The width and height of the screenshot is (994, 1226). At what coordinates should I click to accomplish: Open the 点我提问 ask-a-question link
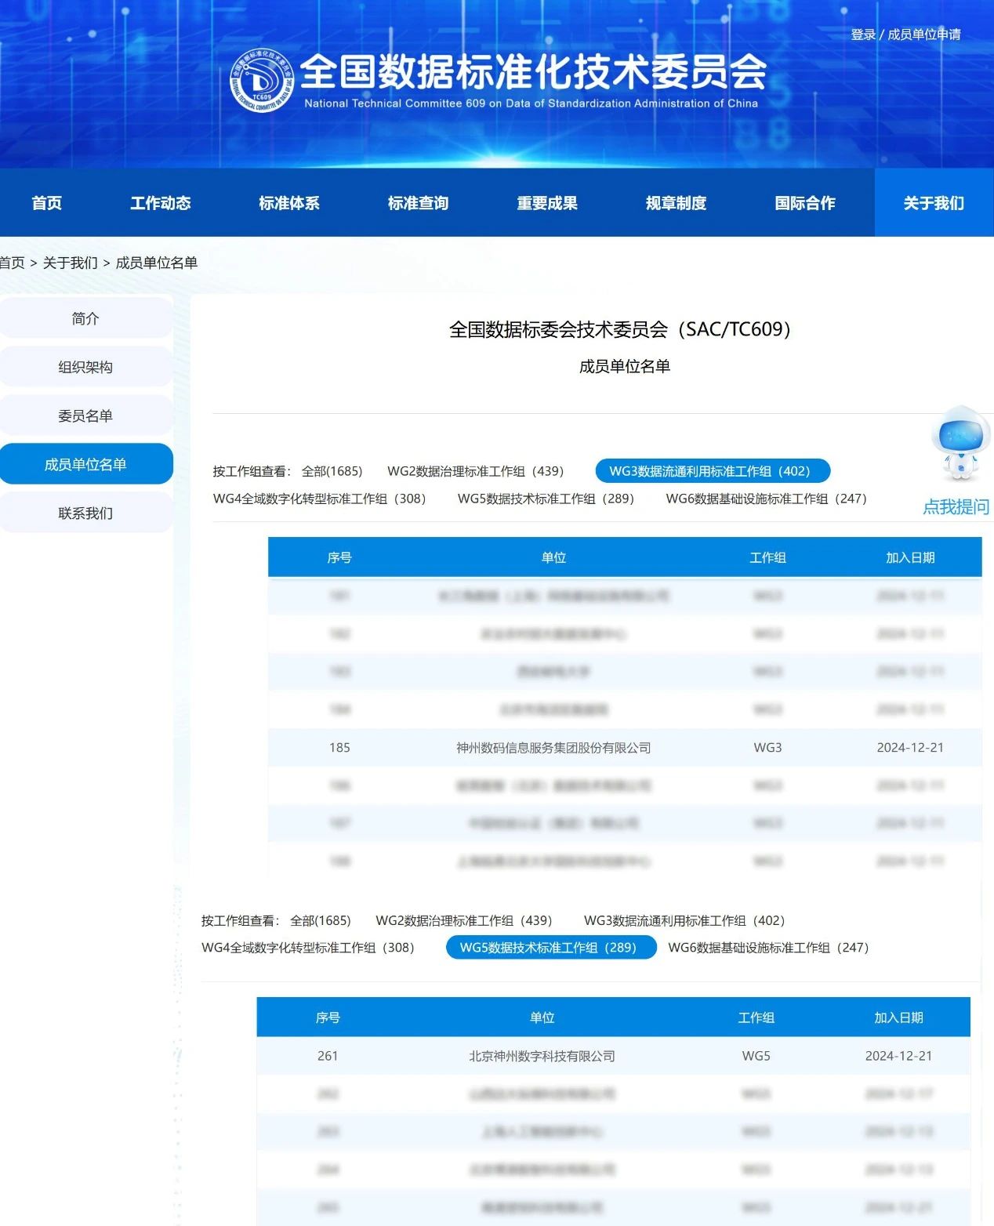[x=956, y=507]
